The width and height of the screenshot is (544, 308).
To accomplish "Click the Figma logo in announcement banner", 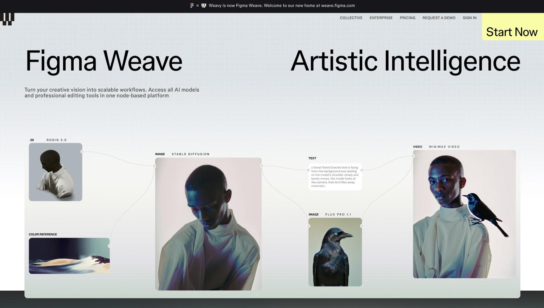I will click(192, 6).
